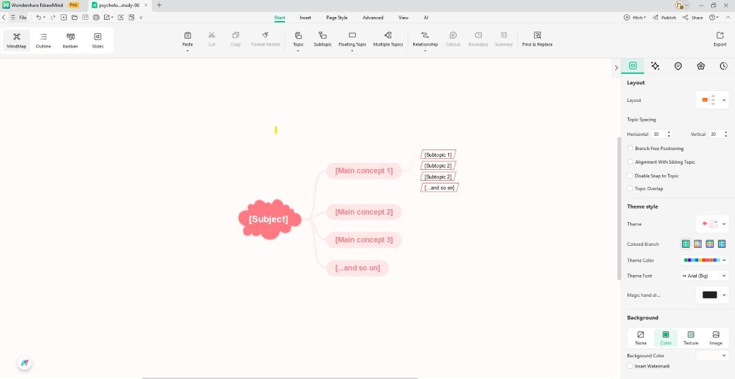735x379 pixels.
Task: Open Background Color dropdown
Action: pos(712,356)
